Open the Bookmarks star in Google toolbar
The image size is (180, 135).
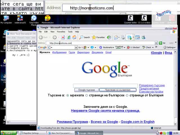[101, 47]
